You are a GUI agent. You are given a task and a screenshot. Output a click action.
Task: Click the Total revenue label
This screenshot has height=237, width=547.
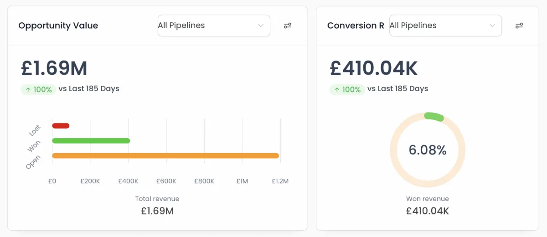[x=157, y=199]
